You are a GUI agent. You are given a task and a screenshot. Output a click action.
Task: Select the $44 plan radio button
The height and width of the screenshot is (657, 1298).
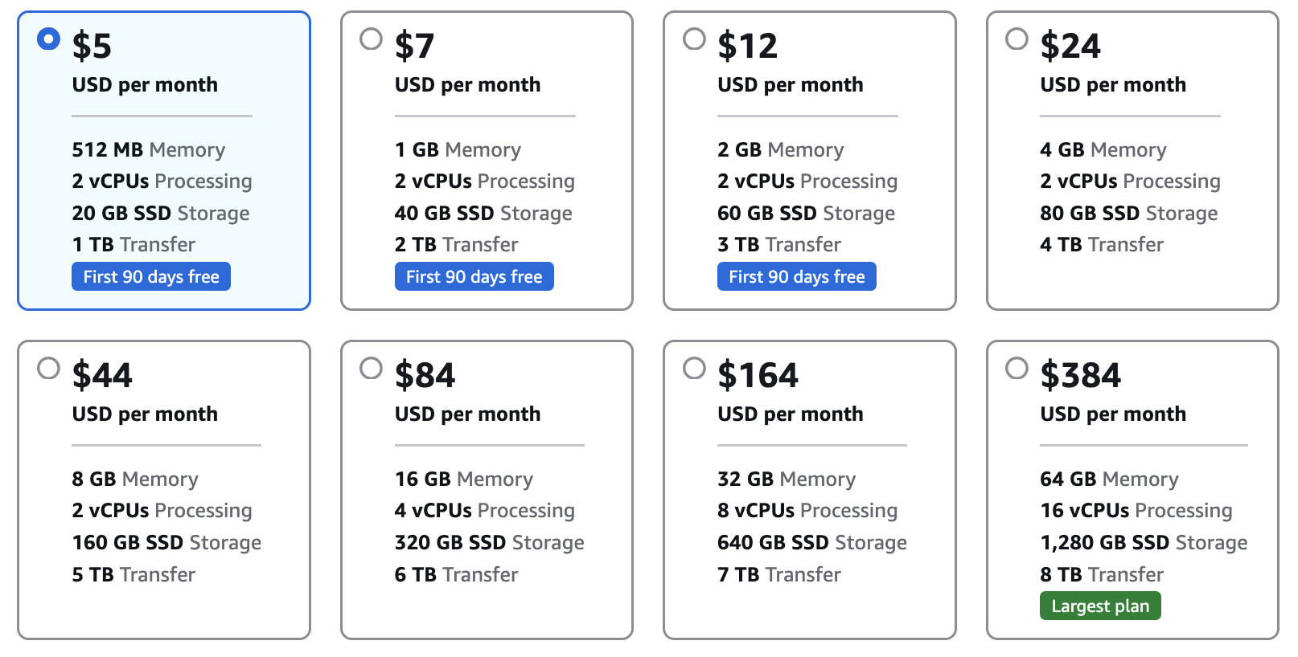coord(48,368)
